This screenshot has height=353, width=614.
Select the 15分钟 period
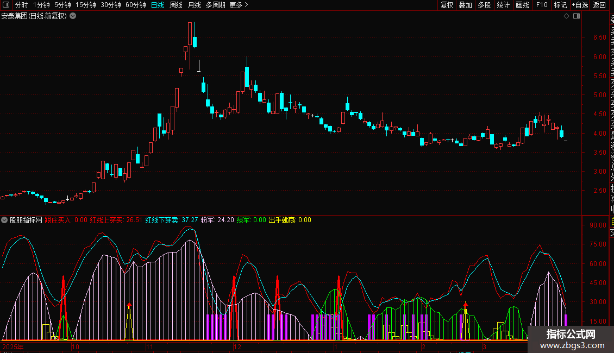click(86, 5)
